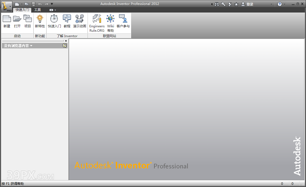Search with the binoculars icon
The height and width of the screenshot is (187, 306).
click(x=216, y=4)
